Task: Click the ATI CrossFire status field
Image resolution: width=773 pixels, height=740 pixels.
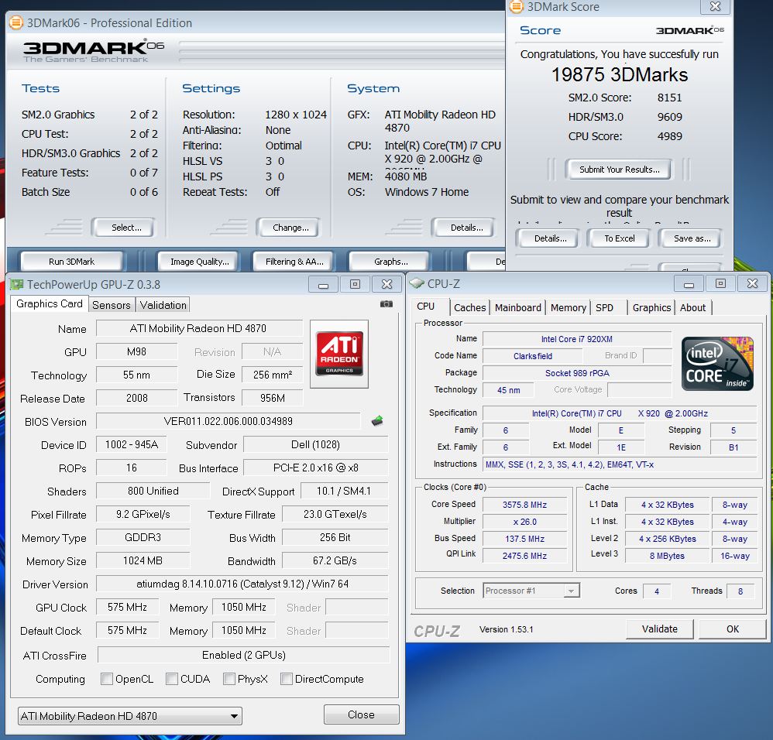Action: (243, 655)
